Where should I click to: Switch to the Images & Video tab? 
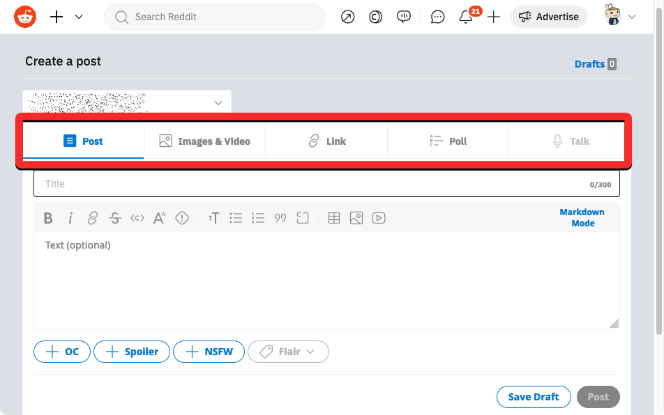click(204, 141)
